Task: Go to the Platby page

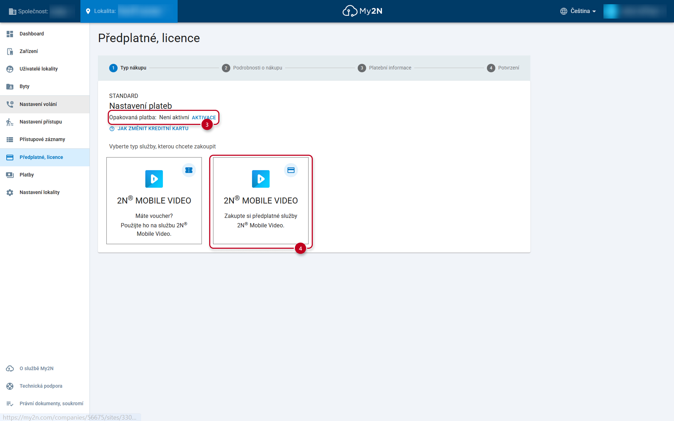Action: [45, 175]
